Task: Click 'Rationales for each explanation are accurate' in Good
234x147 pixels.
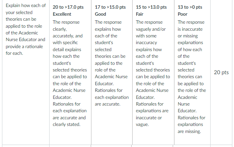Action: 111,97
